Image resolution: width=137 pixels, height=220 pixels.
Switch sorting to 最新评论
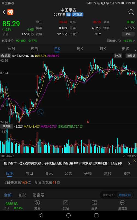click(108, 195)
